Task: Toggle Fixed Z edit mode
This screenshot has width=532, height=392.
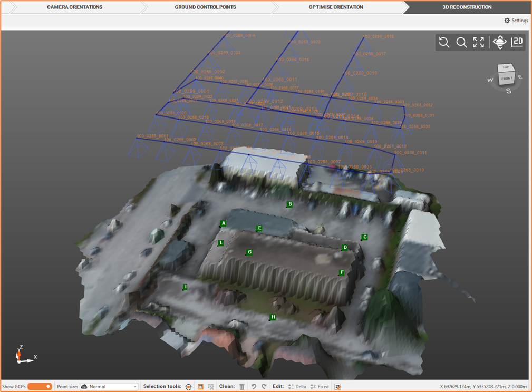Action: [320, 387]
